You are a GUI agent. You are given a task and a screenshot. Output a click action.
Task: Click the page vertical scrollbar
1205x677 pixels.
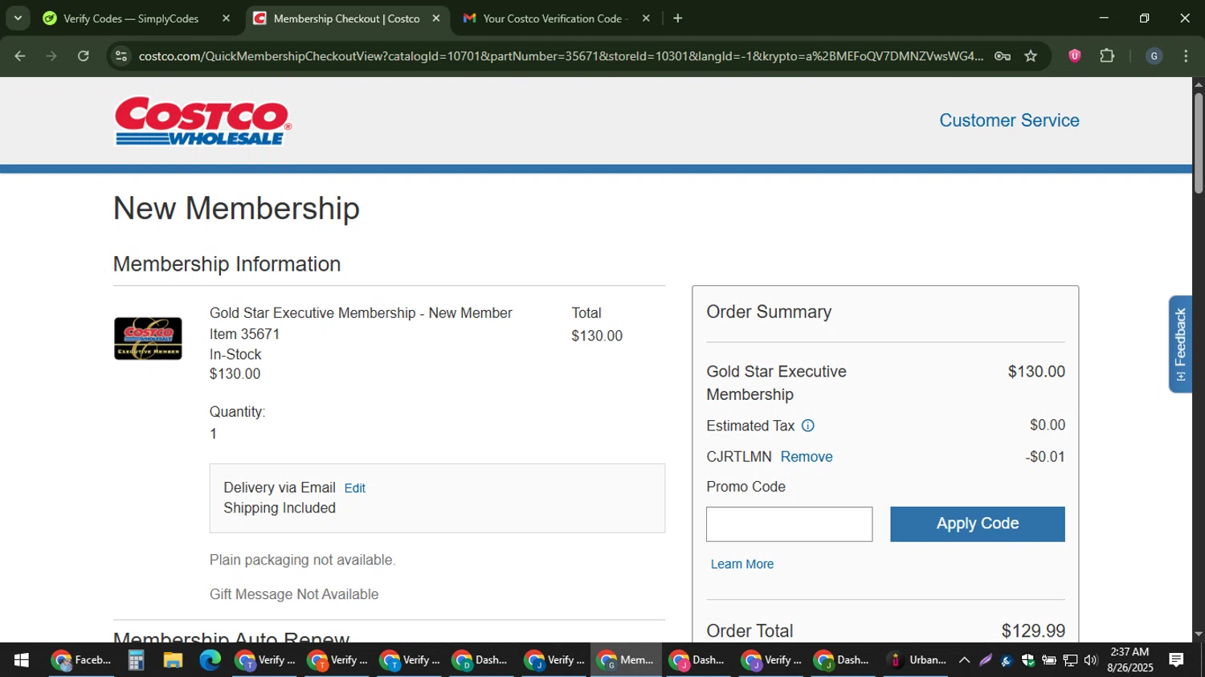click(1199, 144)
